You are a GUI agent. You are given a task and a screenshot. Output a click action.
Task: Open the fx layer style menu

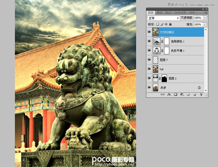click(x=169, y=94)
